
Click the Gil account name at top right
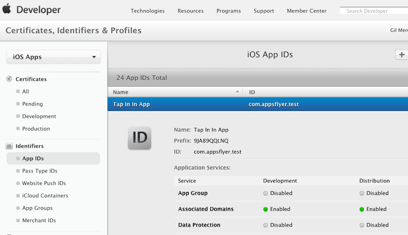click(x=399, y=30)
